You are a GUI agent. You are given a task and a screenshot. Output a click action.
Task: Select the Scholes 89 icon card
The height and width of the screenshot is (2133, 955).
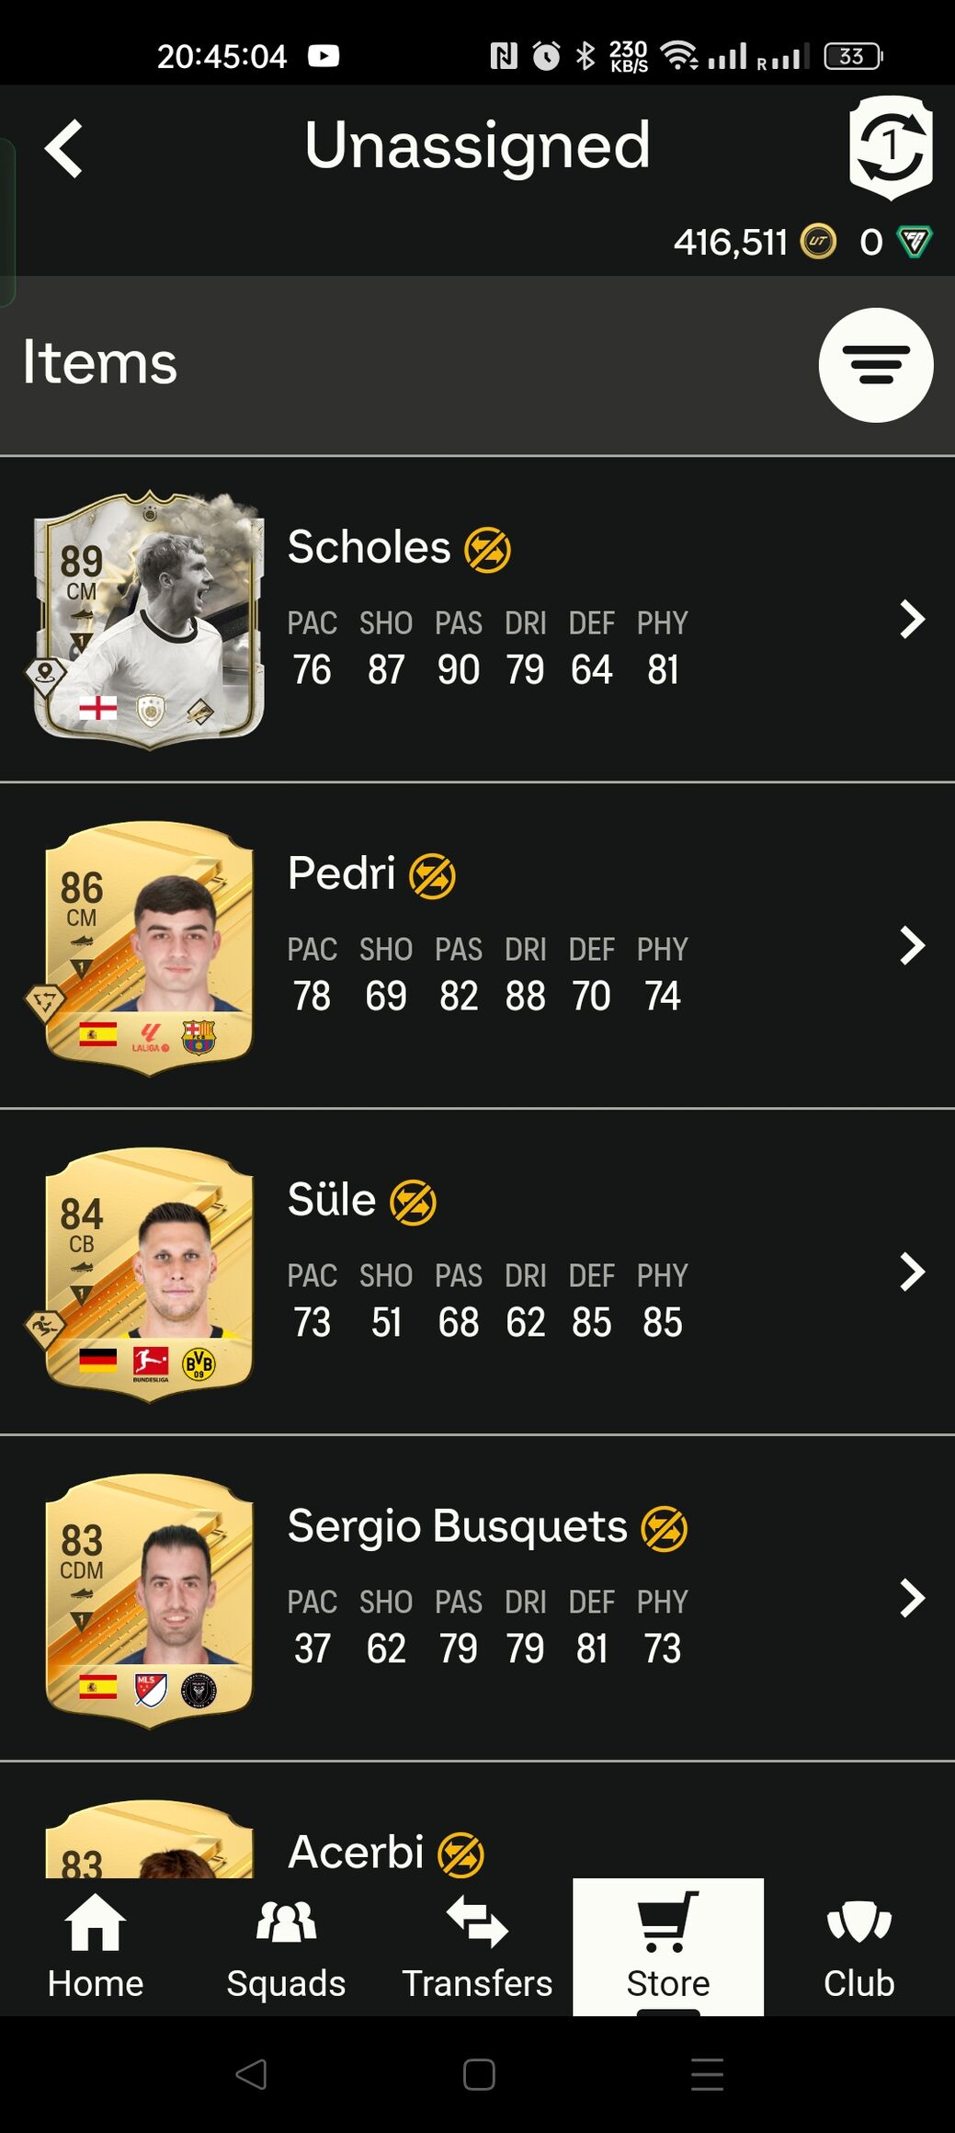tap(149, 620)
